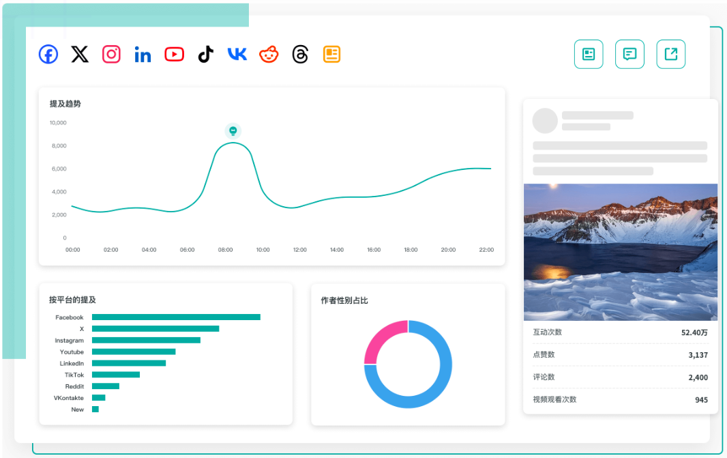The height and width of the screenshot is (458, 727).
Task: Click the 按平台的提及 panel title
Action: [72, 300]
